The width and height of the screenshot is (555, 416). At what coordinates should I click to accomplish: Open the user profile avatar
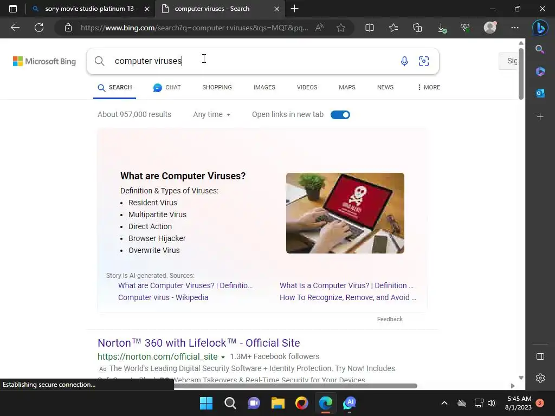click(490, 27)
